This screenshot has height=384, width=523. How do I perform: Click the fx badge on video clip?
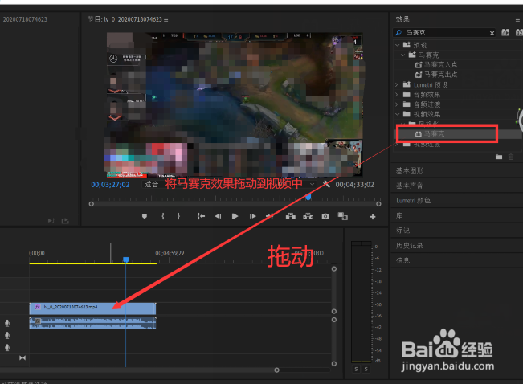coord(38,307)
